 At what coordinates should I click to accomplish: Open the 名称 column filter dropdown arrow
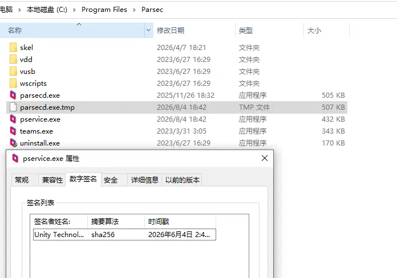pos(149,30)
